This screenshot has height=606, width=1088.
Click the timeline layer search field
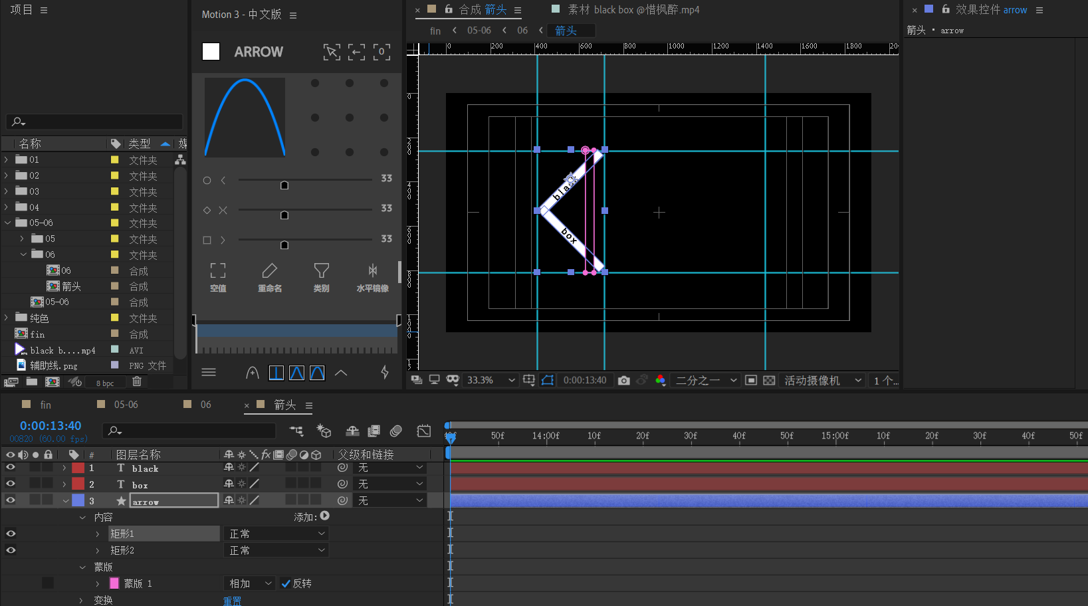pyautogui.click(x=189, y=431)
